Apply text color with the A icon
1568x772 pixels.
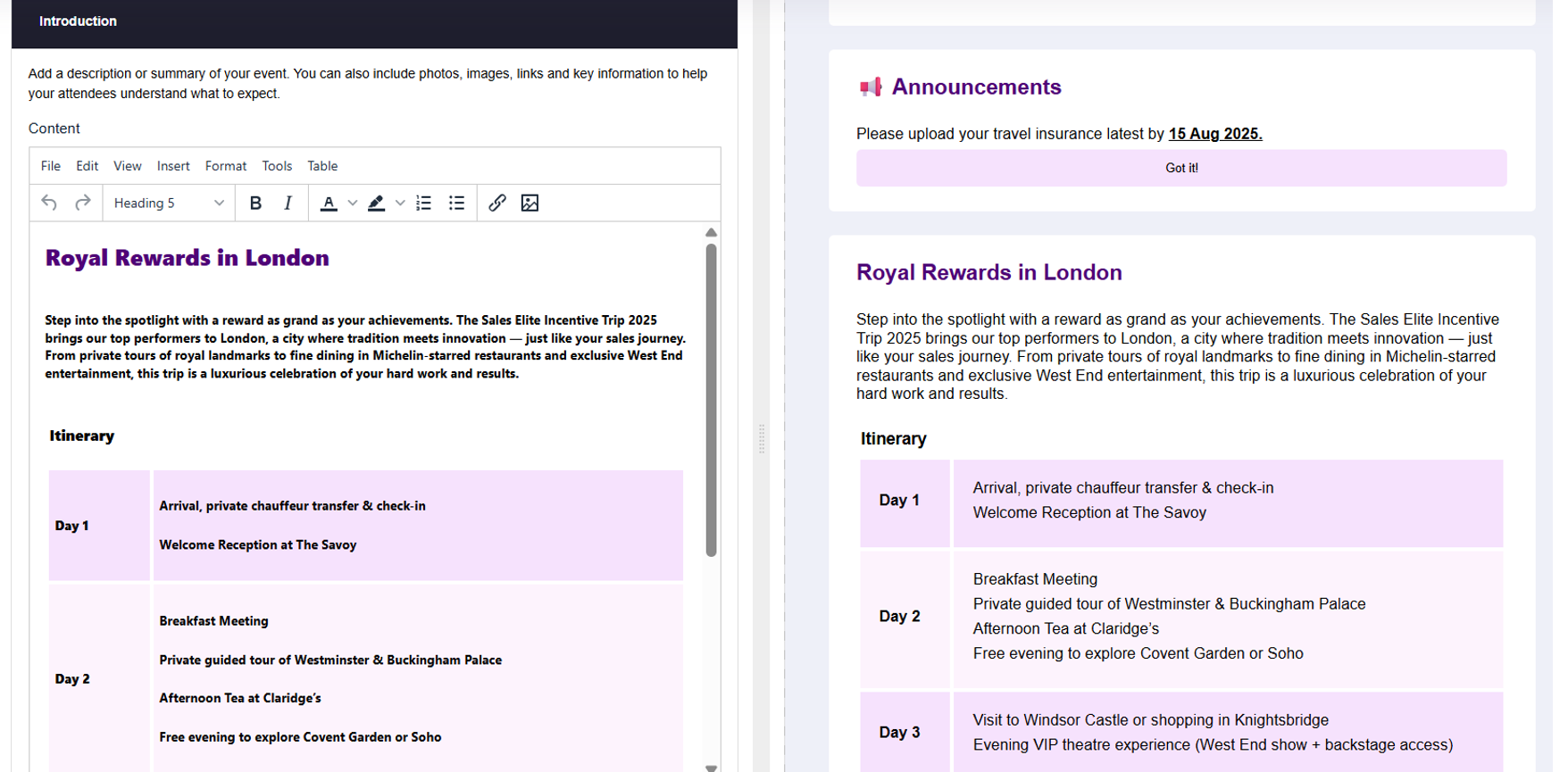(x=329, y=203)
